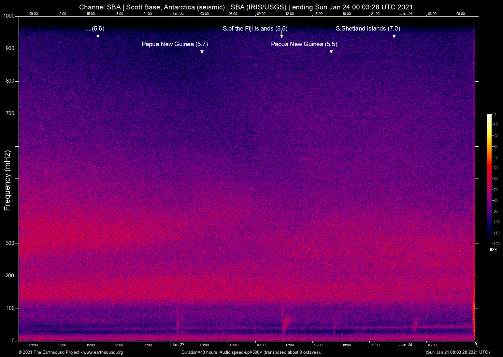Click the Jan 24 marker on top time axis
Image resolution: width=503 pixels, height=357 pixels.
tap(406, 14)
